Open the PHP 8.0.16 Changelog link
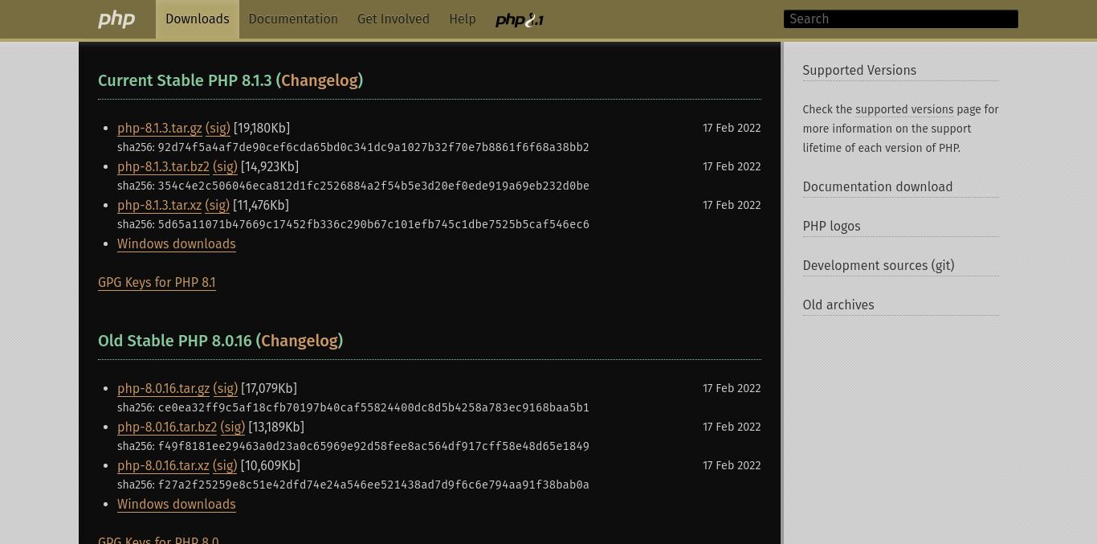 pos(300,341)
